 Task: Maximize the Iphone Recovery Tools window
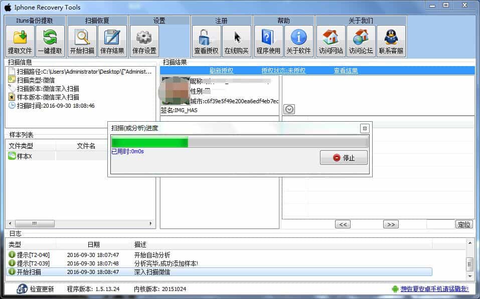pos(446,6)
